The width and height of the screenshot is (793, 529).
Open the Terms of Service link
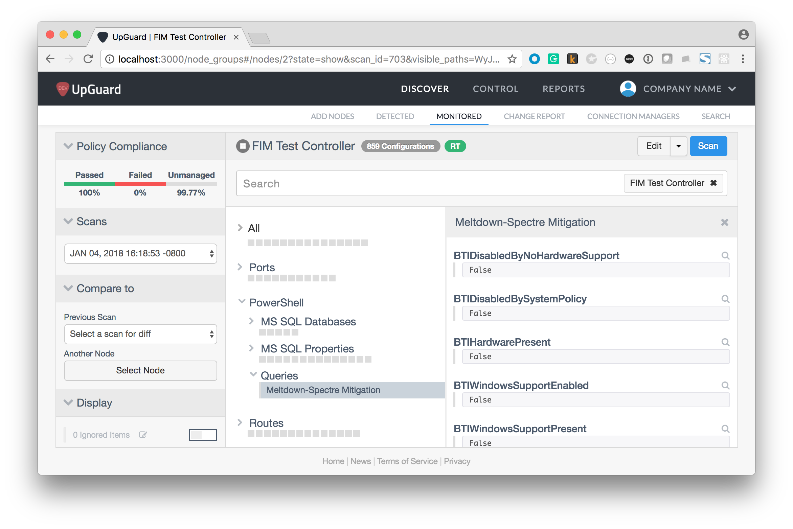(x=407, y=461)
